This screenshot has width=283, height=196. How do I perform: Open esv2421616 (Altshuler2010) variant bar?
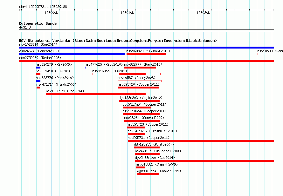point(136,134)
